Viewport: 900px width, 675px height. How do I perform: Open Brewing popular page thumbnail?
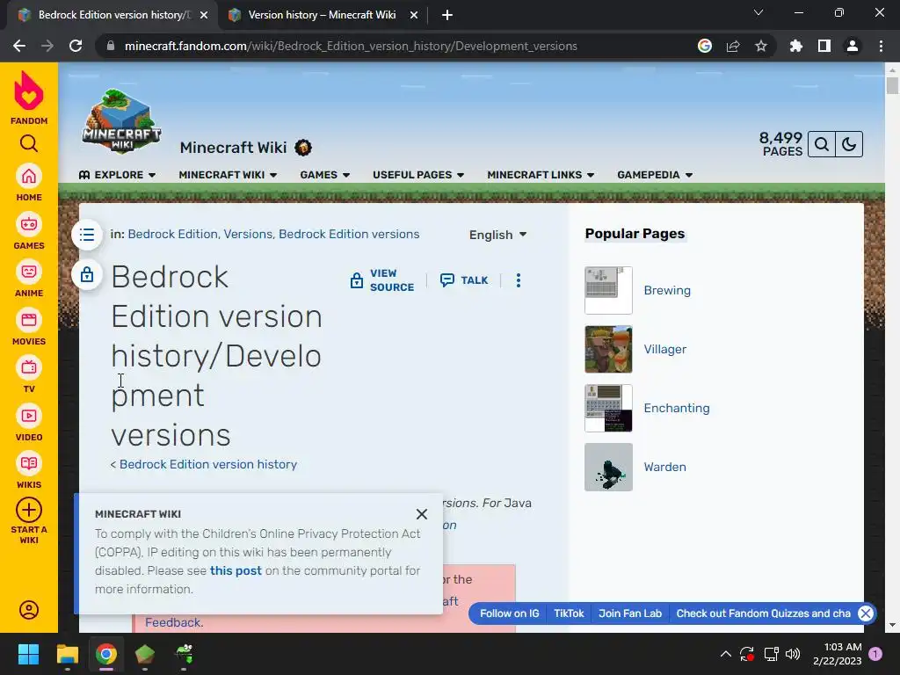608,290
